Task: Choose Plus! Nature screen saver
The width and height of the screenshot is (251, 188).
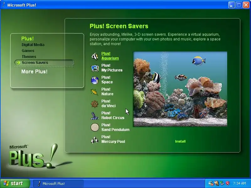Action: click(107, 91)
